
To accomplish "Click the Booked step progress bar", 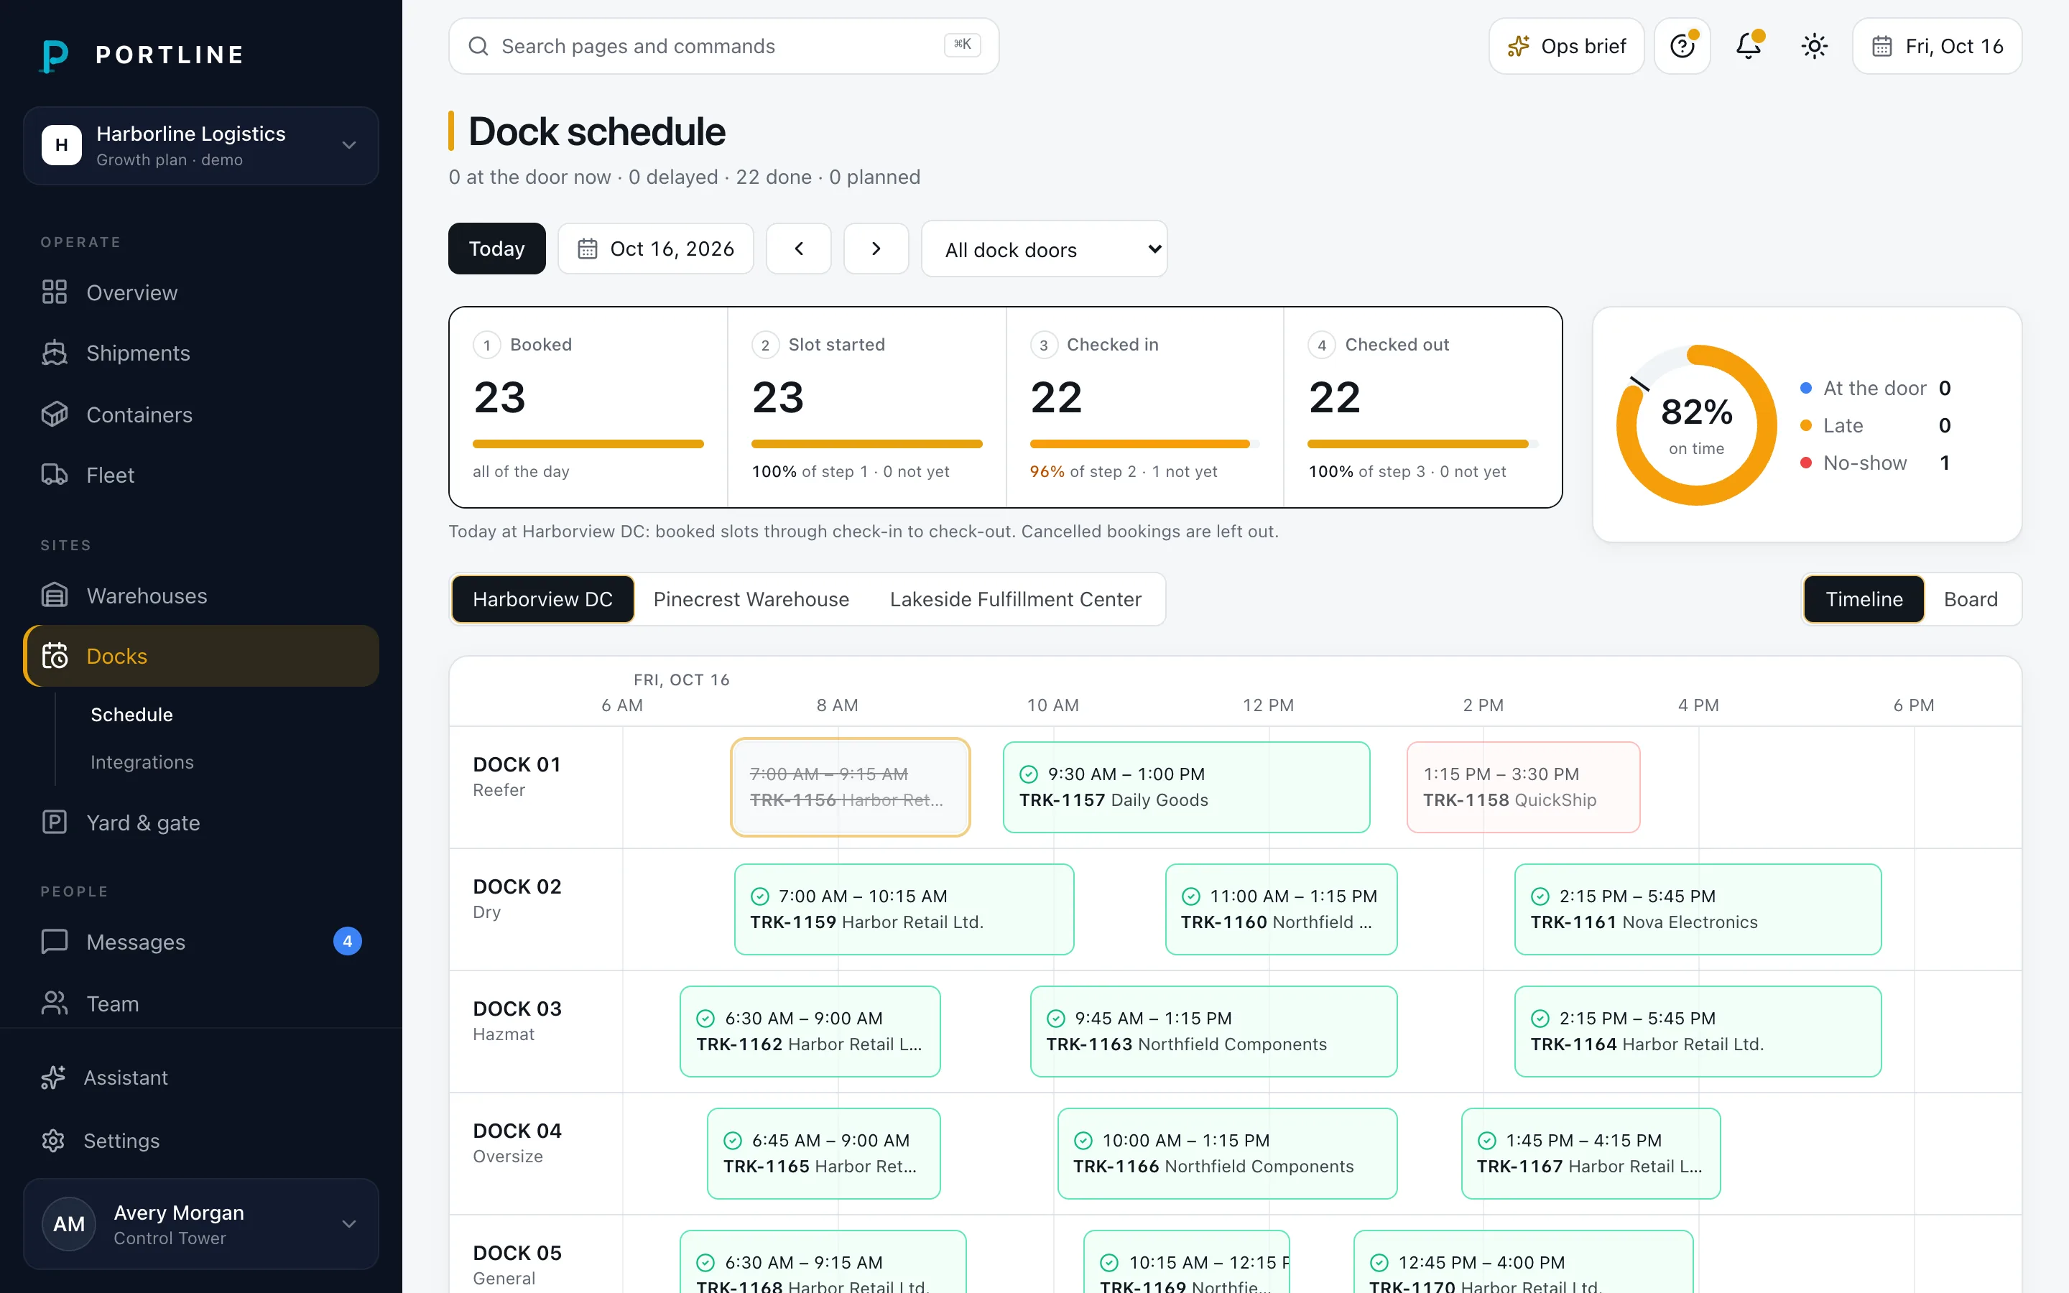I will tap(588, 444).
